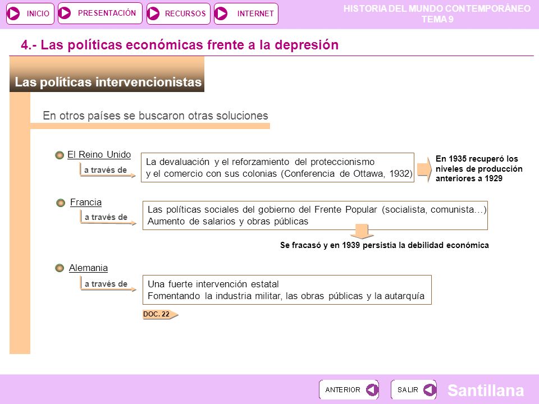539x404 pixels.
Task: Click 'a través de' under El Reino Unido
Action: [106, 170]
